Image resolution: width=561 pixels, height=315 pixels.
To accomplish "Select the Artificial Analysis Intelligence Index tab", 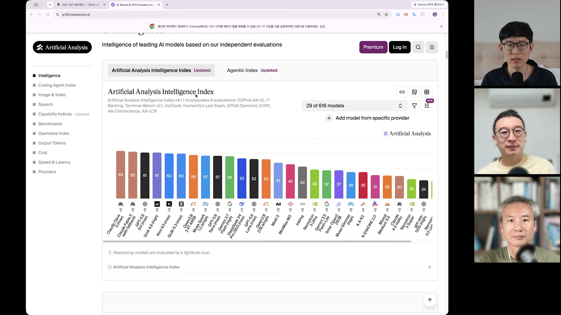I will tap(161, 70).
